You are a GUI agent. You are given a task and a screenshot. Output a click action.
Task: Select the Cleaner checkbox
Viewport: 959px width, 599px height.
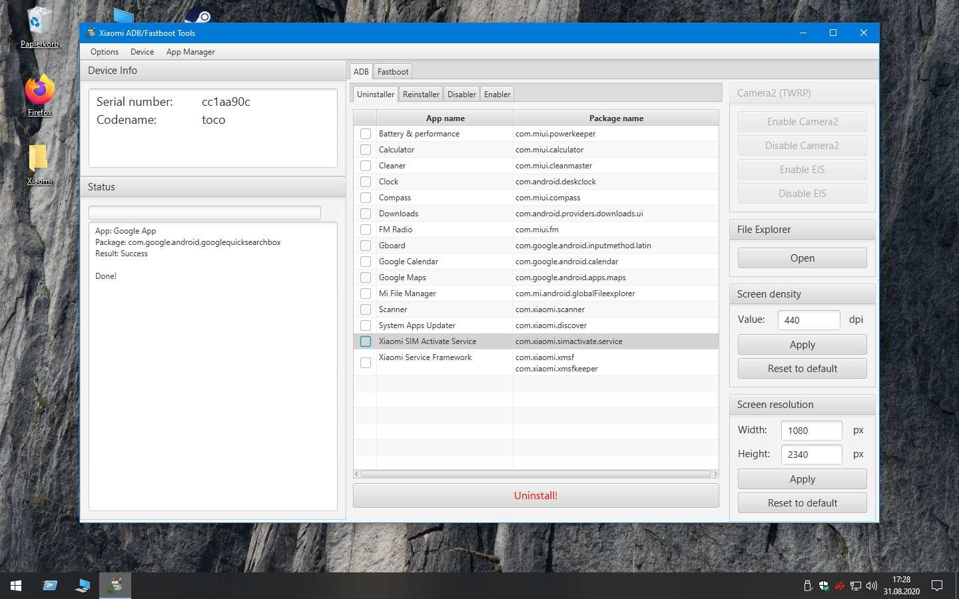(366, 166)
